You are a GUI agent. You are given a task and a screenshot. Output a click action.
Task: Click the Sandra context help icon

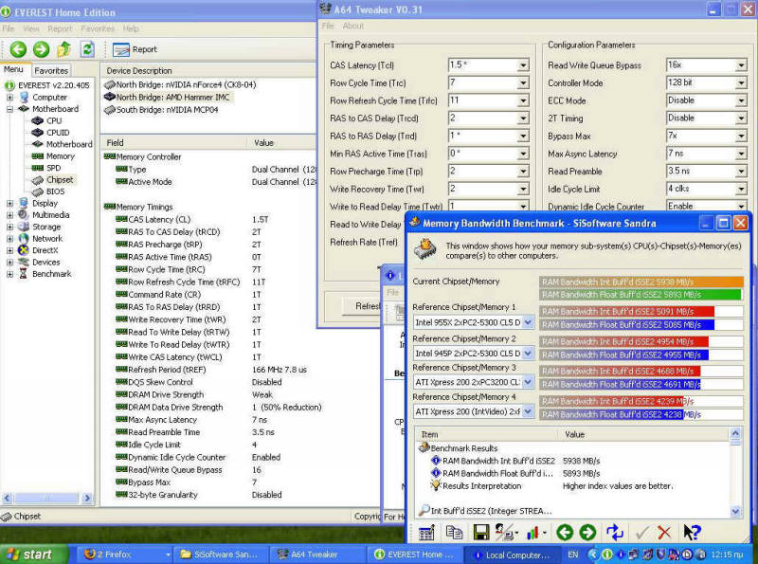coord(693,533)
